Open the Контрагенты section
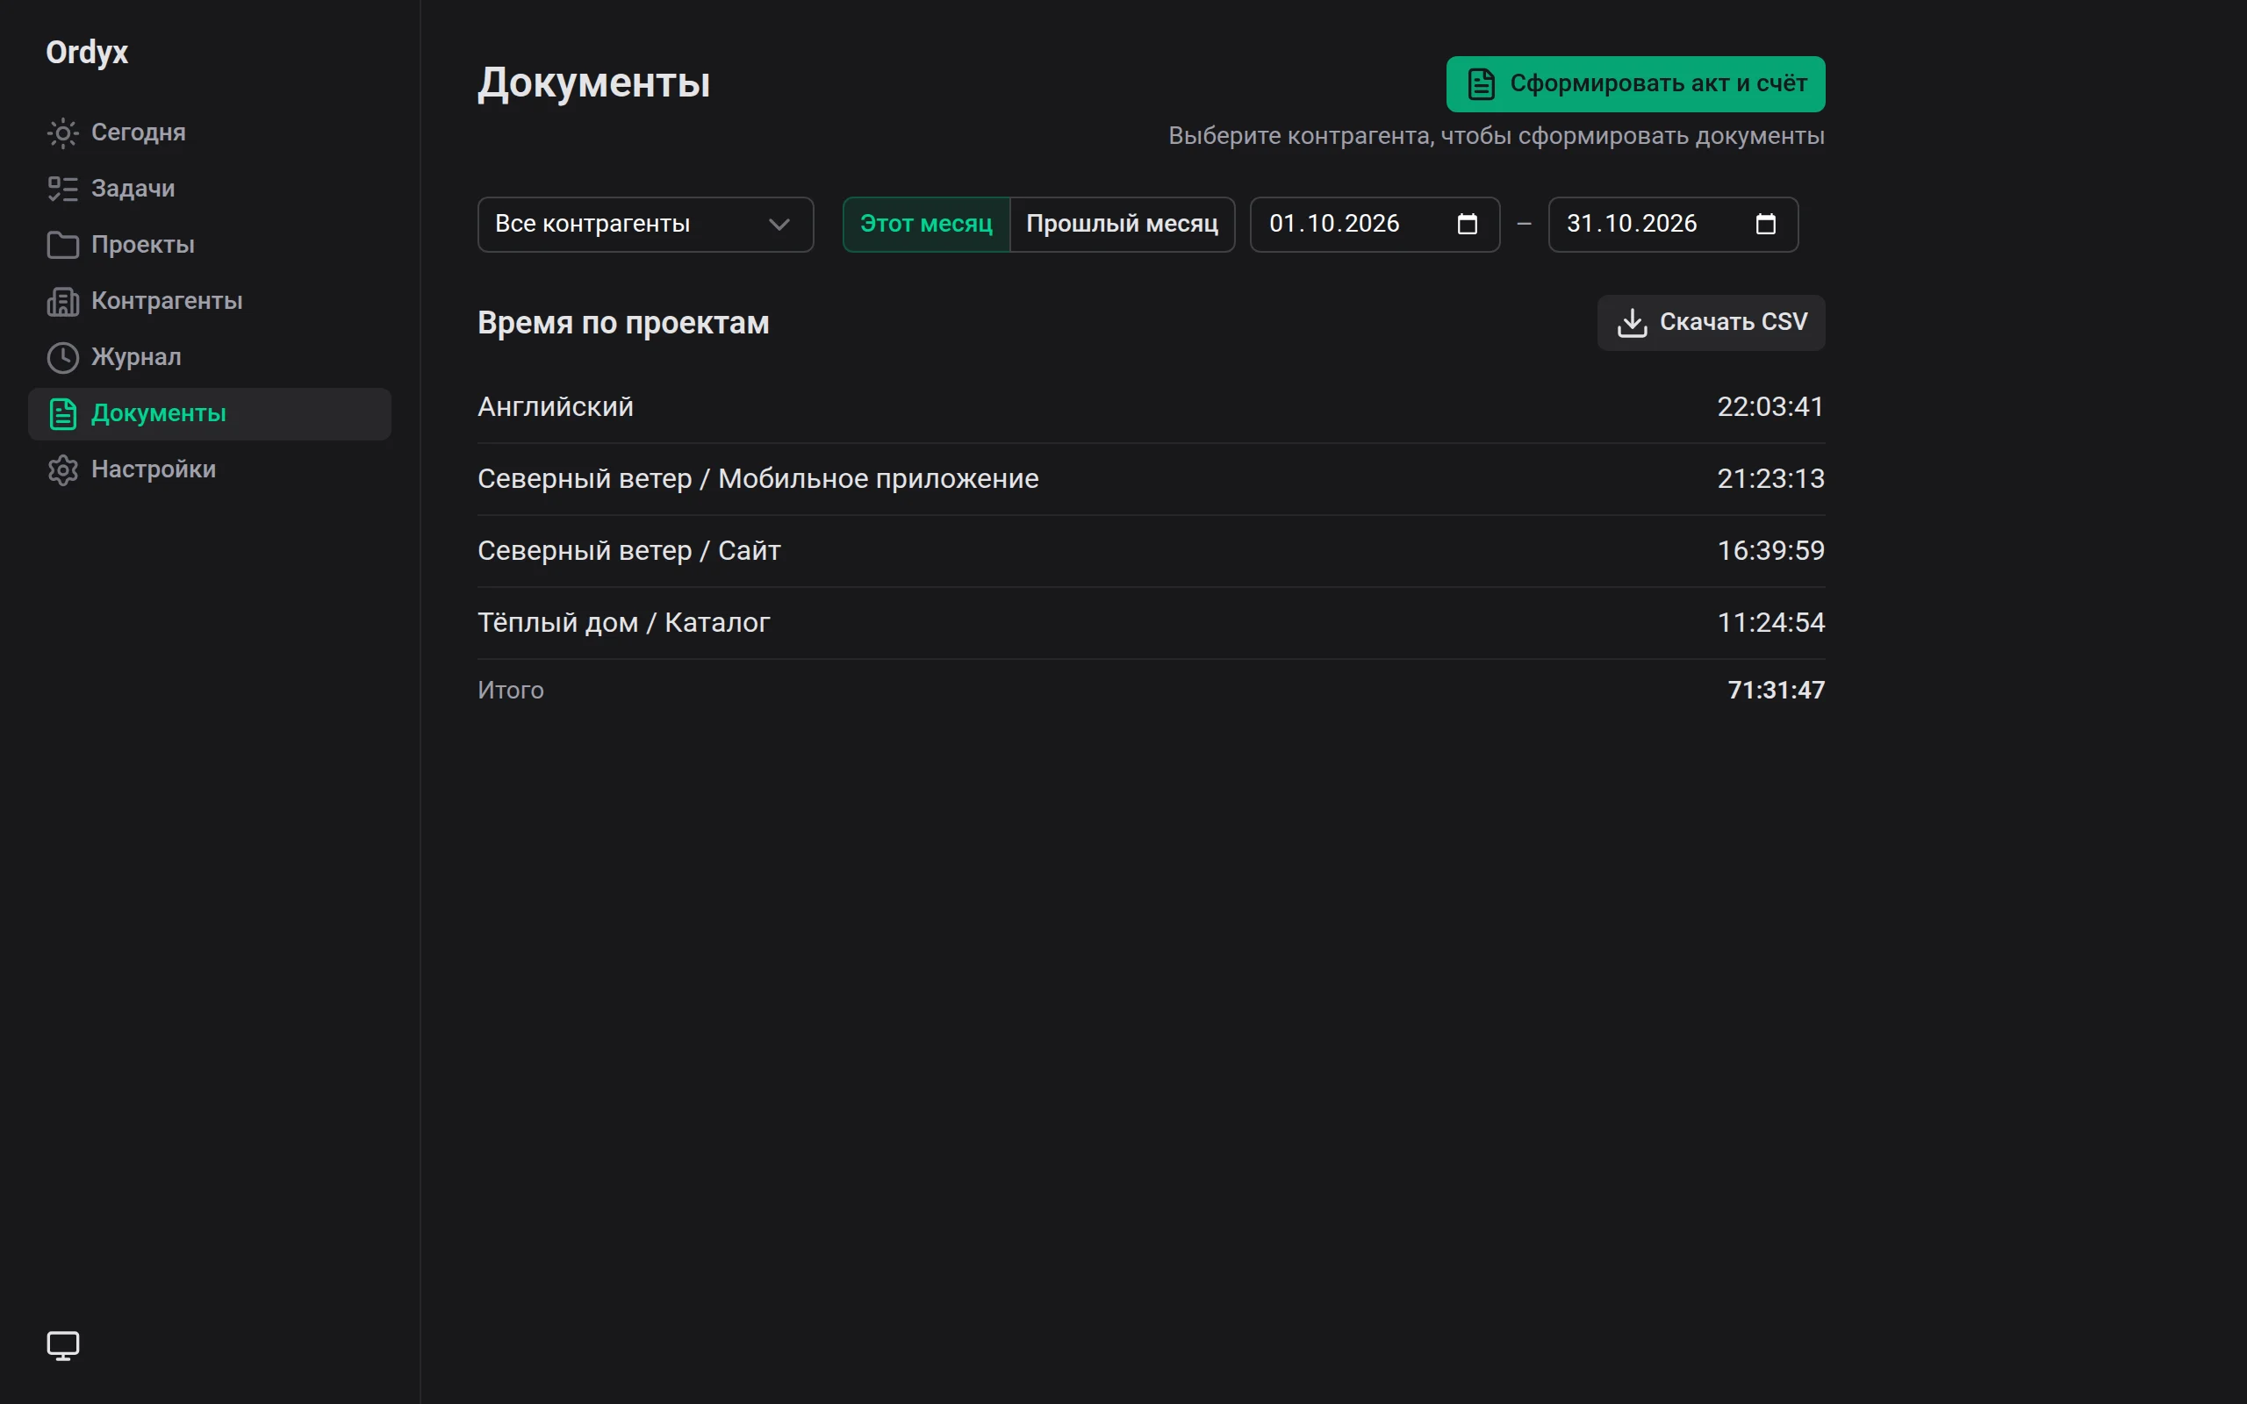Screen dimensions: 2247x1404 click(x=210, y=302)
